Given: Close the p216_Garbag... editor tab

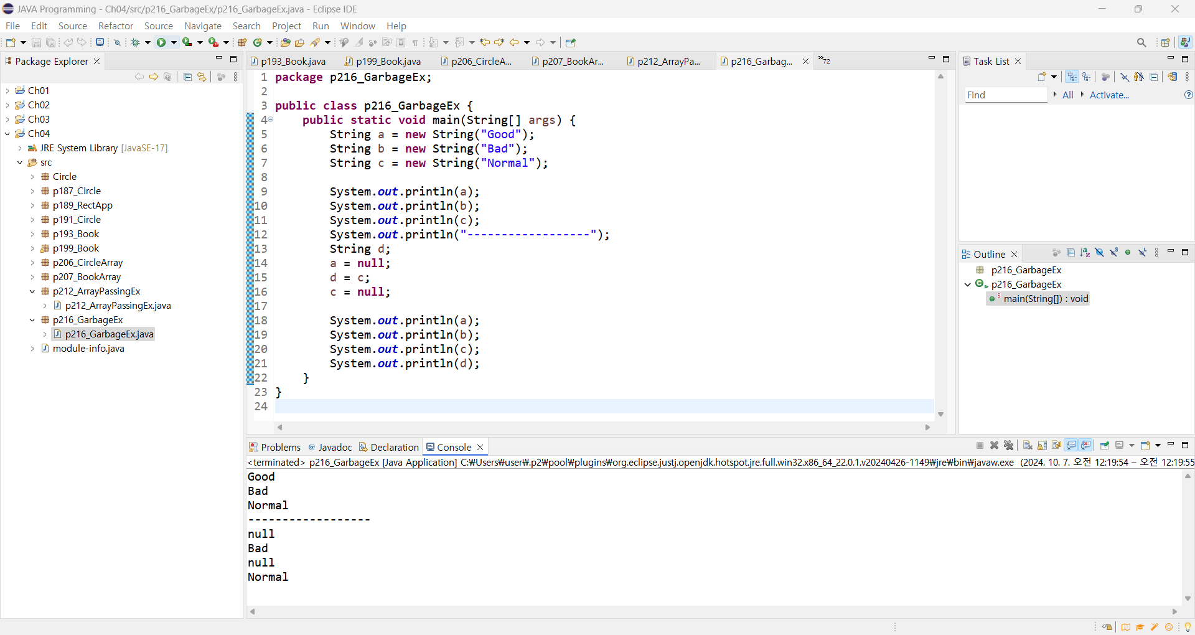Looking at the screenshot, I should [x=805, y=61].
